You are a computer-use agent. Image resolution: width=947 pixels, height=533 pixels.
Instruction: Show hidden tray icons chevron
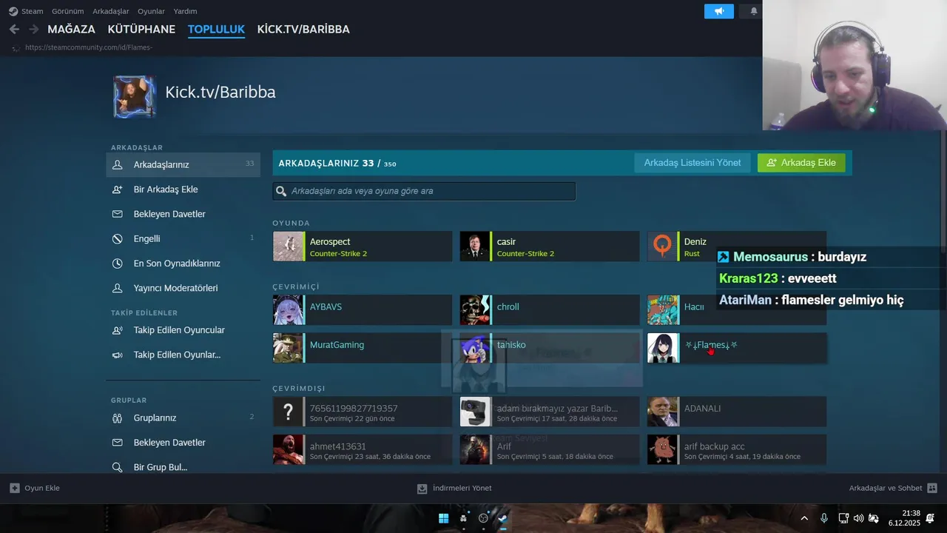pos(804,518)
